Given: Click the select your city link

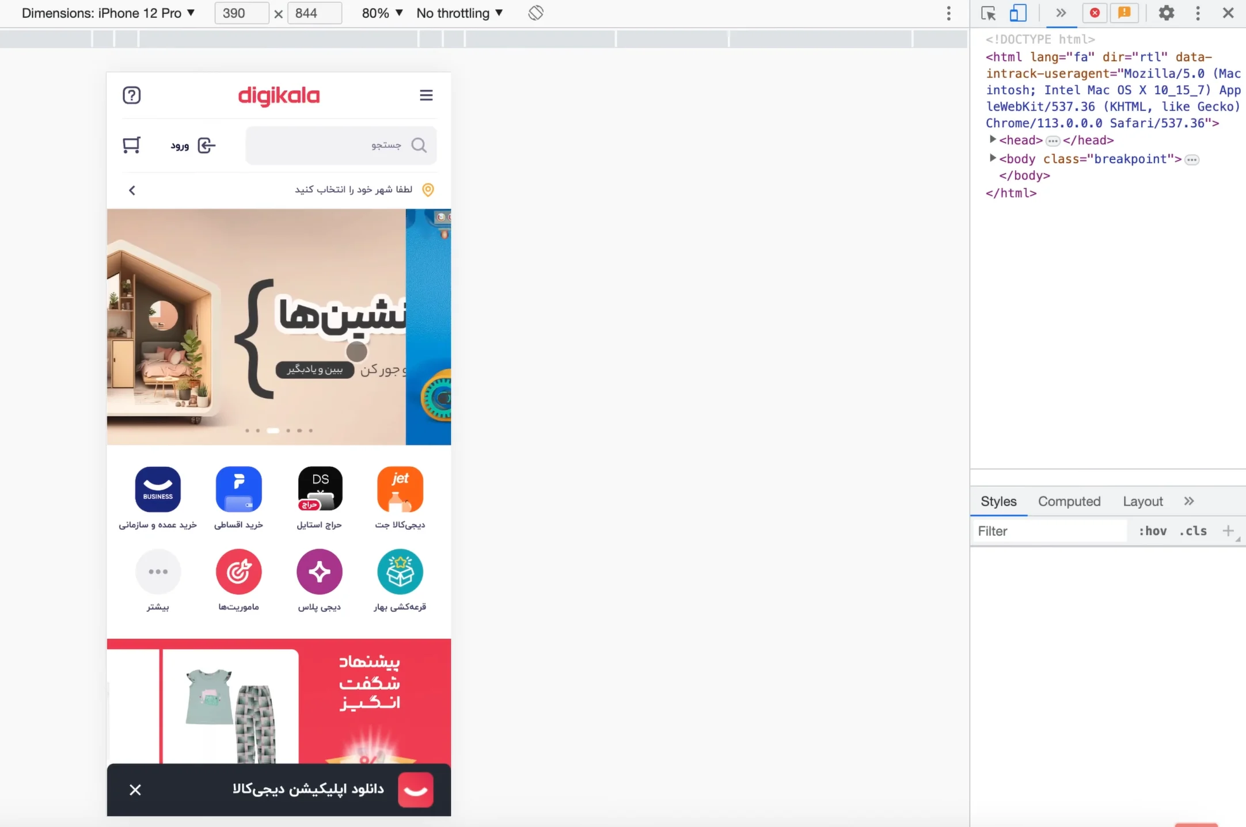Looking at the screenshot, I should [353, 189].
